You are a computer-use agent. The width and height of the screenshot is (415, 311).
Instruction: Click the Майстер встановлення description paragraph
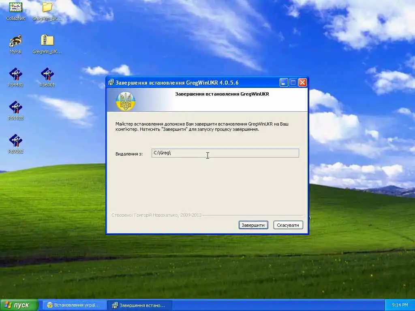click(202, 126)
